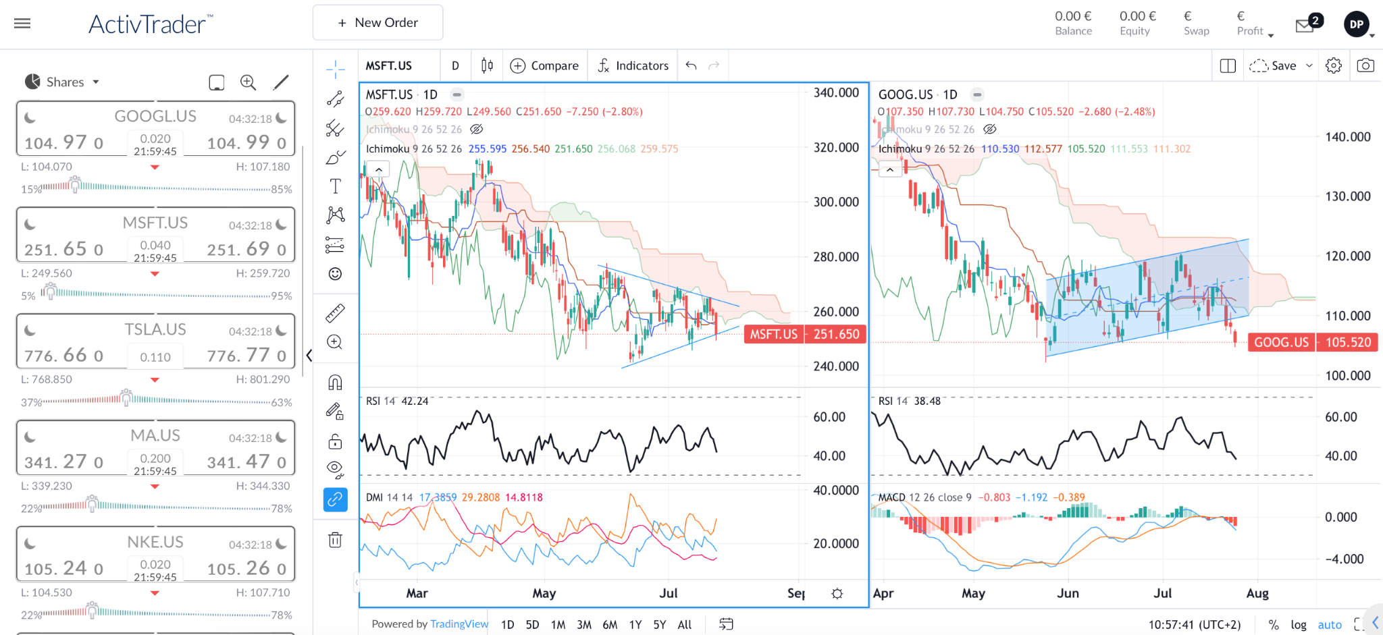Select the pattern drawing tool

[x=335, y=215]
